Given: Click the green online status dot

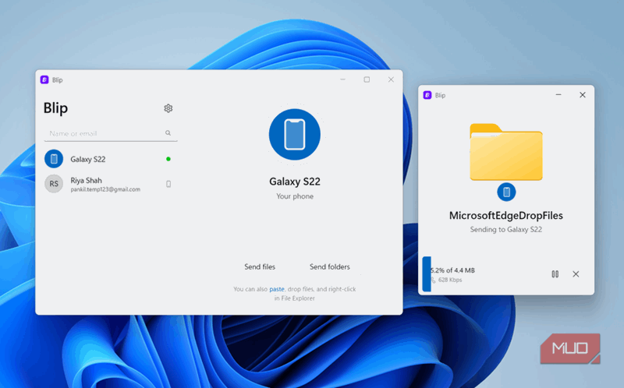Looking at the screenshot, I should coord(168,159).
